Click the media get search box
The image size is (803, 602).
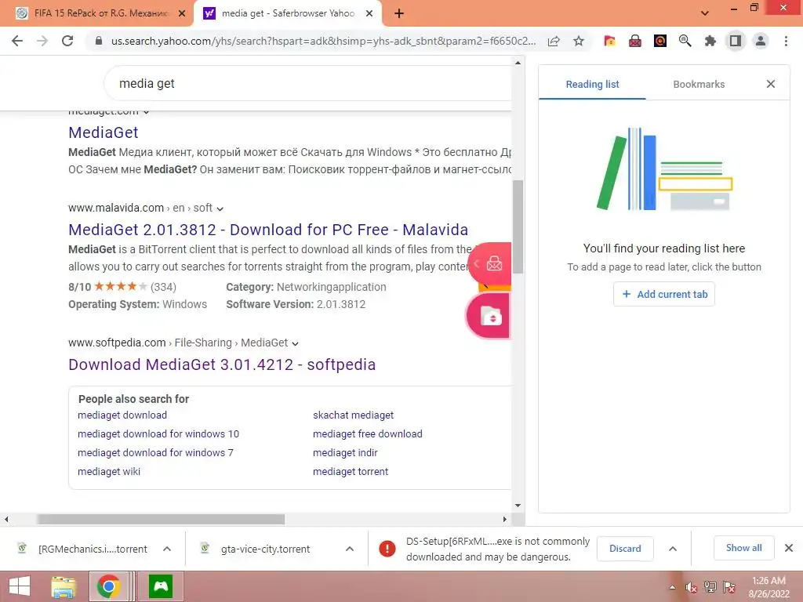click(307, 83)
